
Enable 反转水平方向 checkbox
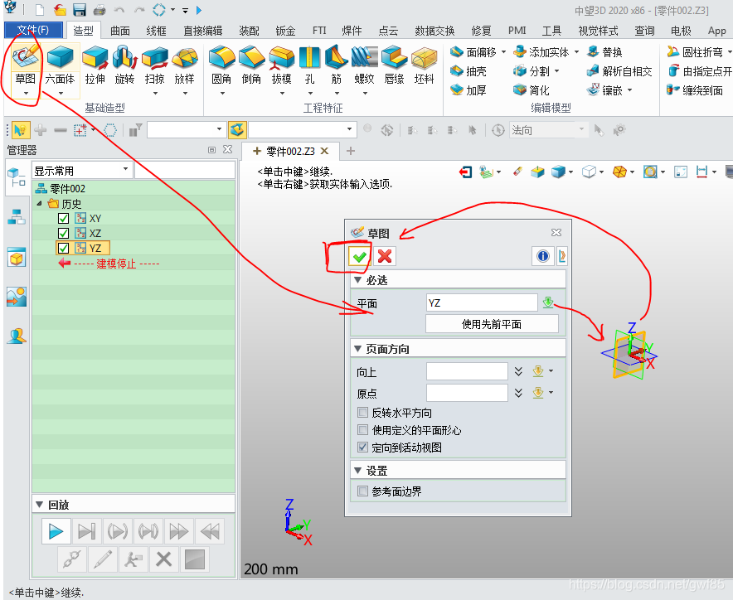coord(362,413)
